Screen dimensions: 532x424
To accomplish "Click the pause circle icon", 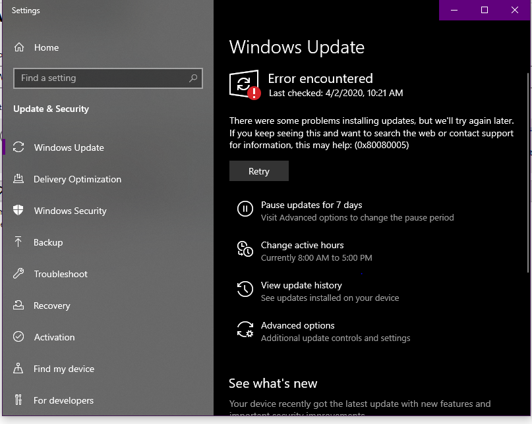I will pos(245,209).
